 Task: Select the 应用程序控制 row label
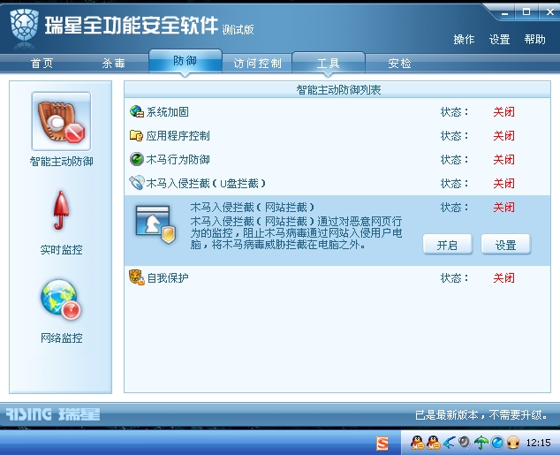click(x=178, y=136)
